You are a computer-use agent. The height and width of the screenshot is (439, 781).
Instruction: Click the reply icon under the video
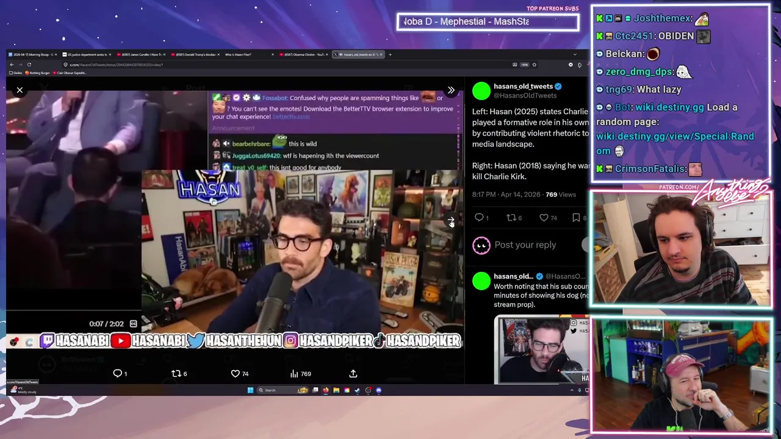(x=118, y=374)
